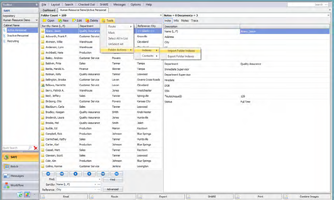Click the SHARE button in bottom bar
The height and width of the screenshot is (200, 334).
pyautogui.click(x=210, y=197)
